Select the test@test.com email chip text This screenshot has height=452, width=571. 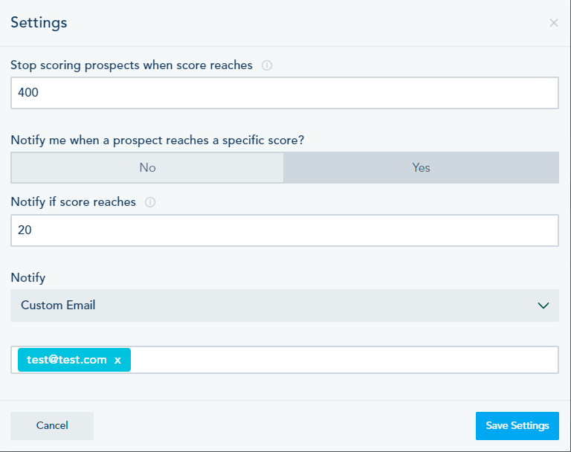[67, 360]
